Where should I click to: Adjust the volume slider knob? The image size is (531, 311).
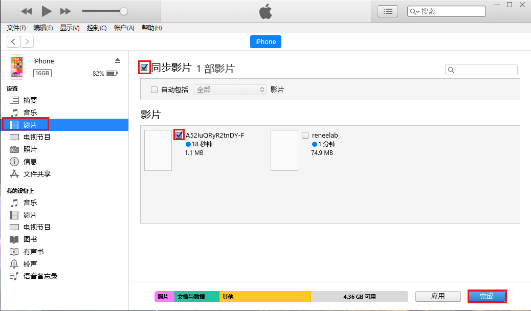coord(124,11)
